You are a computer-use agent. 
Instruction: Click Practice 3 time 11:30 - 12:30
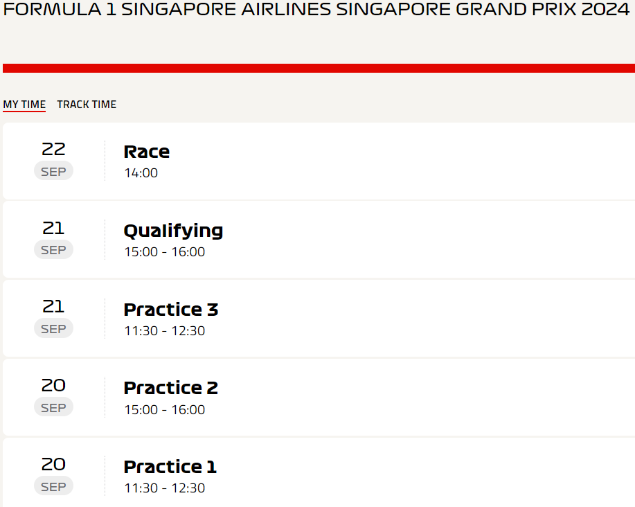tap(164, 331)
